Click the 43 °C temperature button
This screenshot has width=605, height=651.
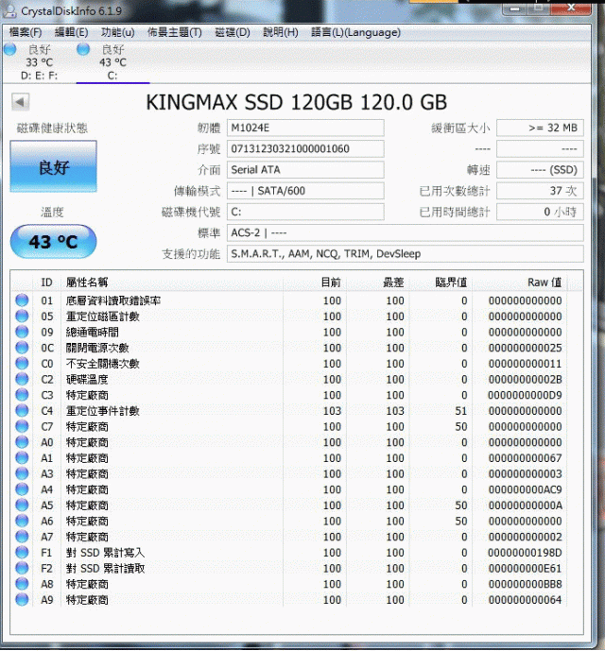pyautogui.click(x=53, y=242)
